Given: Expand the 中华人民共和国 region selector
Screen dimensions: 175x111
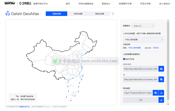Looking at the screenshot, I should coord(143,40).
